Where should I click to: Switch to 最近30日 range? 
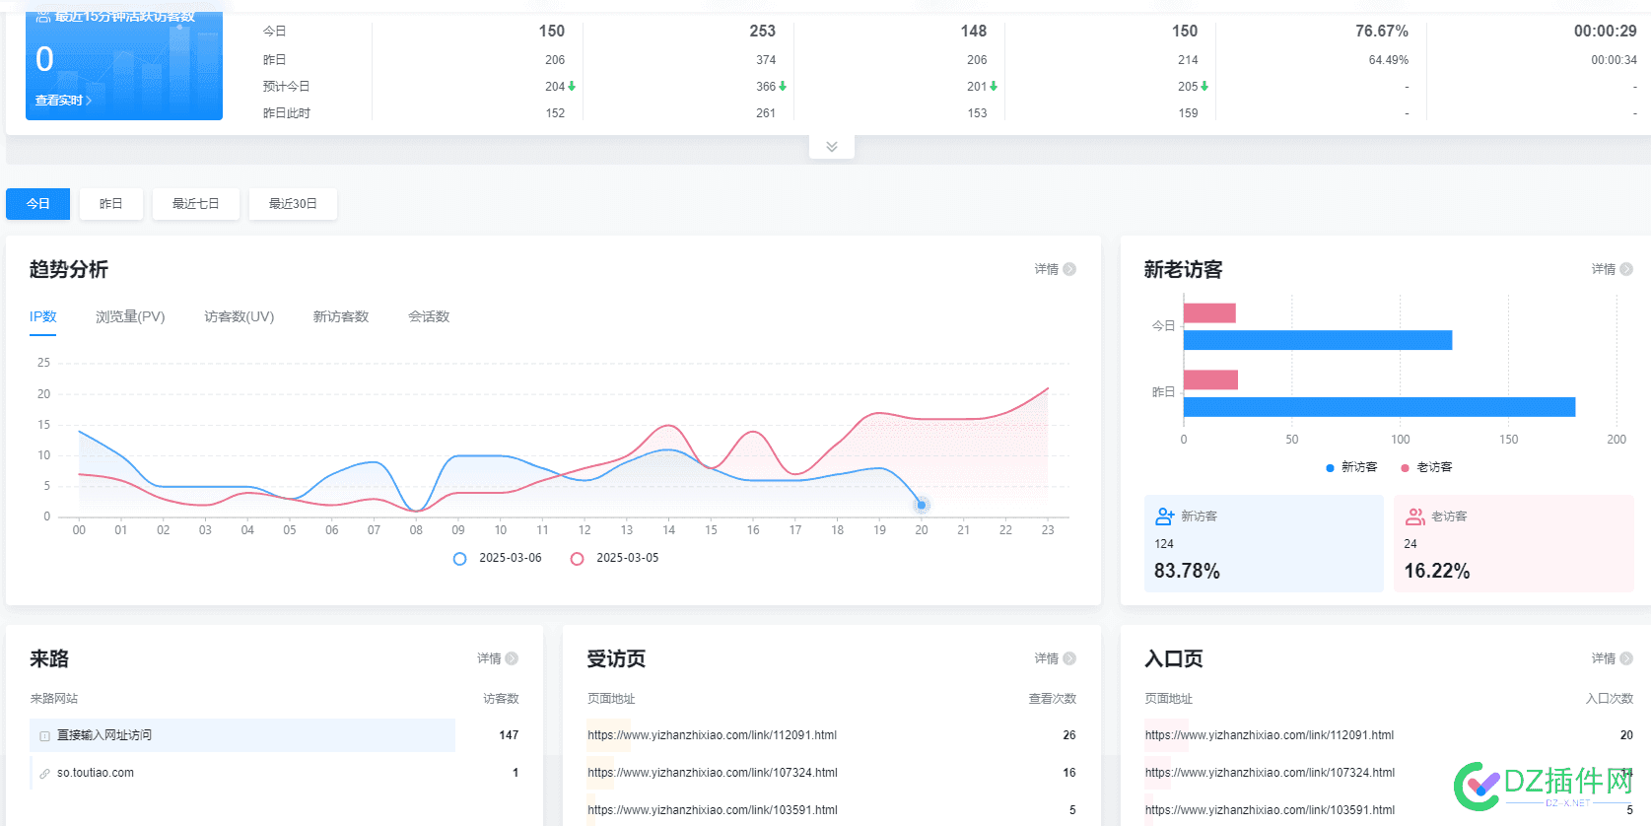(293, 204)
